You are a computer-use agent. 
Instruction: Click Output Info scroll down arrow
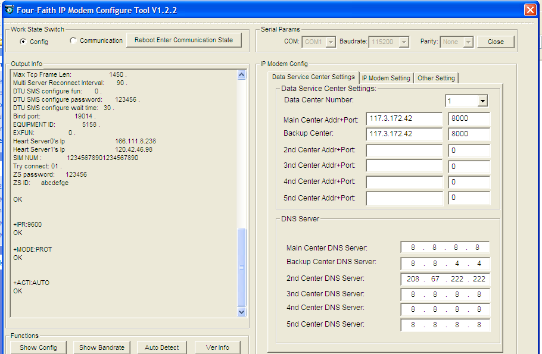point(242,312)
